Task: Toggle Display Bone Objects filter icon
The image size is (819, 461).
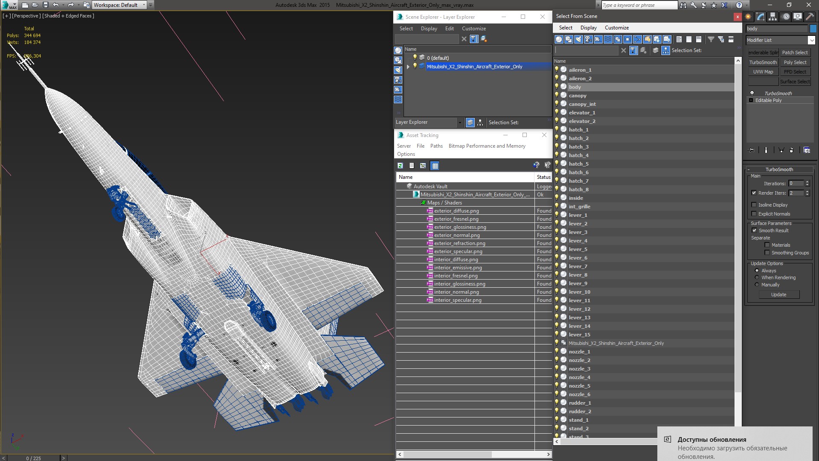Action: click(x=637, y=39)
